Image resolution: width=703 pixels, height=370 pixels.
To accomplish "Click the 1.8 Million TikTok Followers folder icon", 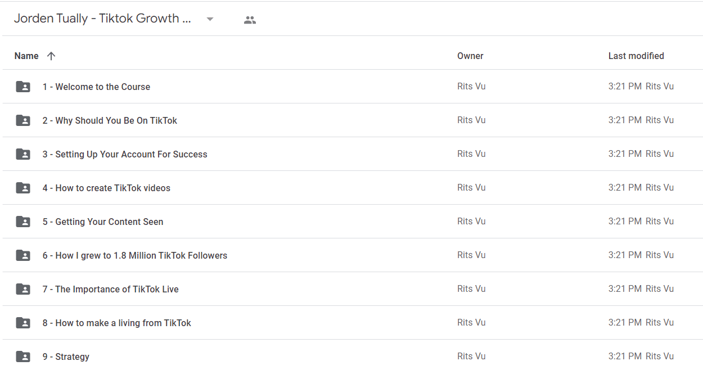I will (23, 255).
